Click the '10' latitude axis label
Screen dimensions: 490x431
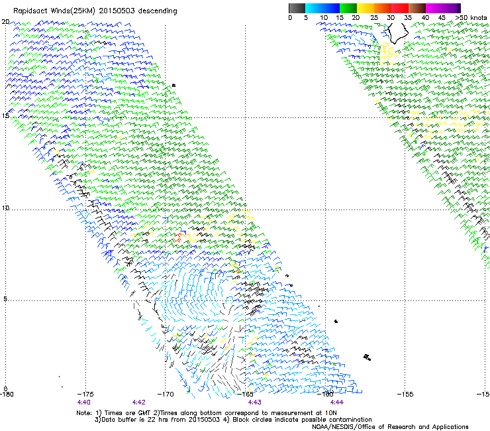pyautogui.click(x=5, y=208)
